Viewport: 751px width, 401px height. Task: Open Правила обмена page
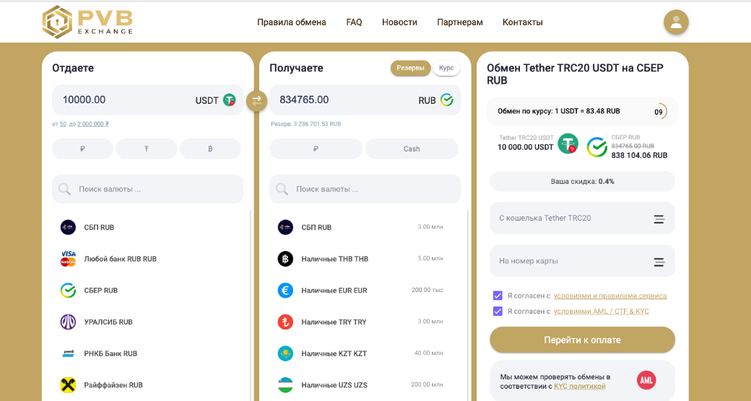(292, 22)
